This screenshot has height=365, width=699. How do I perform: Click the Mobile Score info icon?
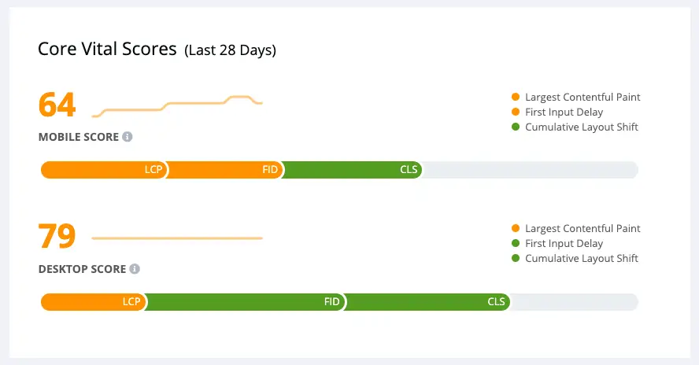point(128,137)
